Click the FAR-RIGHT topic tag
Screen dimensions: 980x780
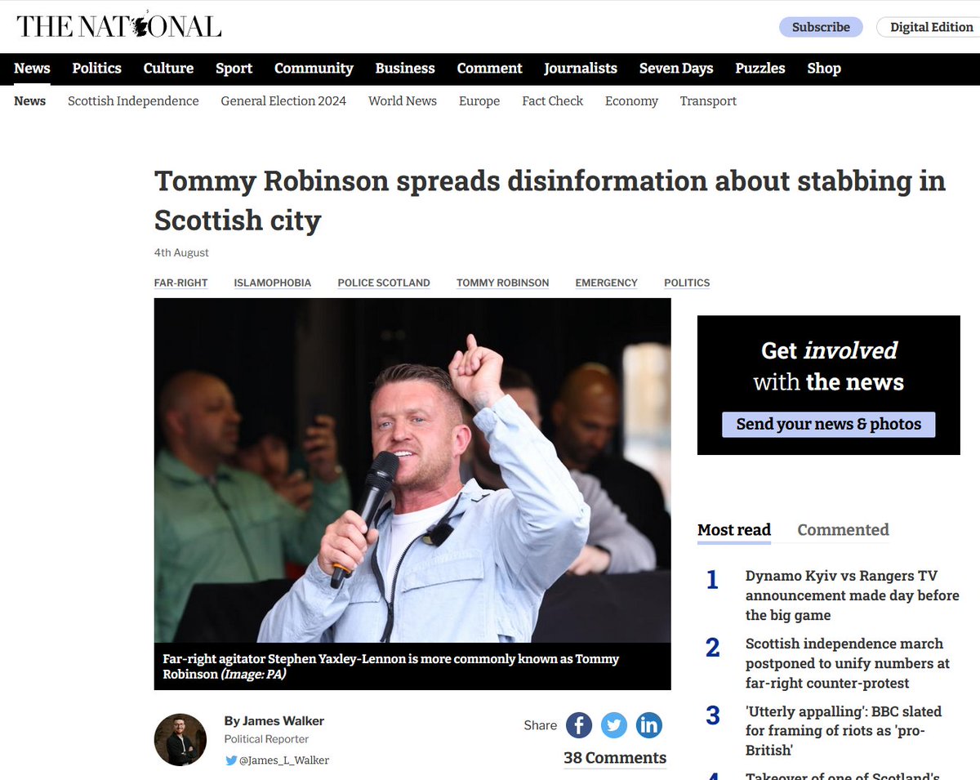tap(181, 283)
